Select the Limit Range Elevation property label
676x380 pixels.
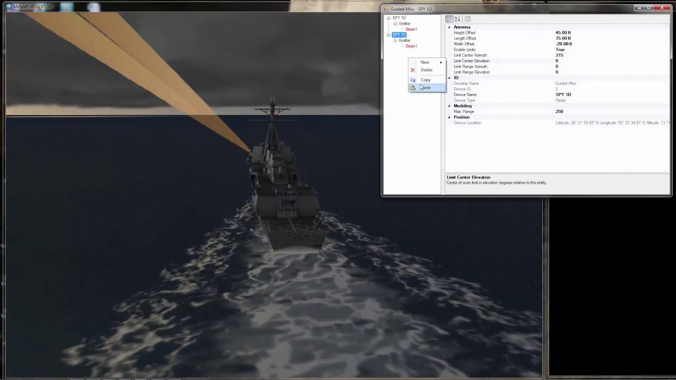[472, 72]
